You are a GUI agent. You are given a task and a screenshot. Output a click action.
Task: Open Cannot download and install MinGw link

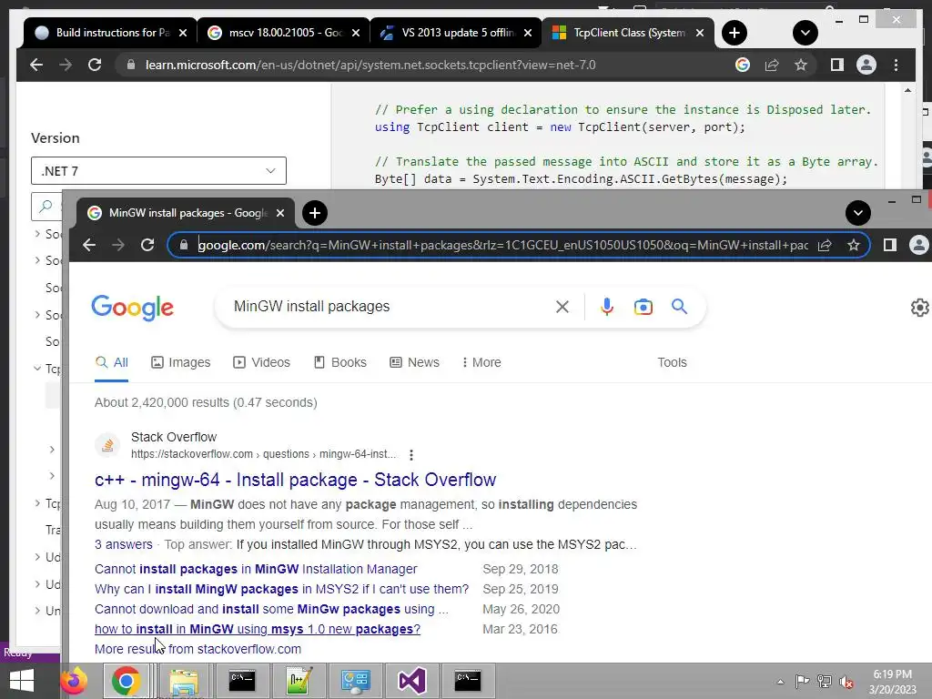point(271,609)
